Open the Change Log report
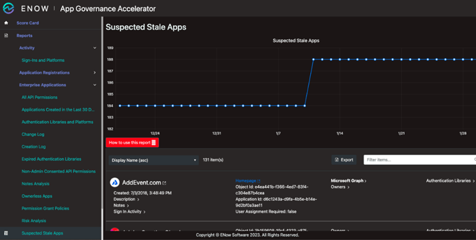 pos(33,134)
